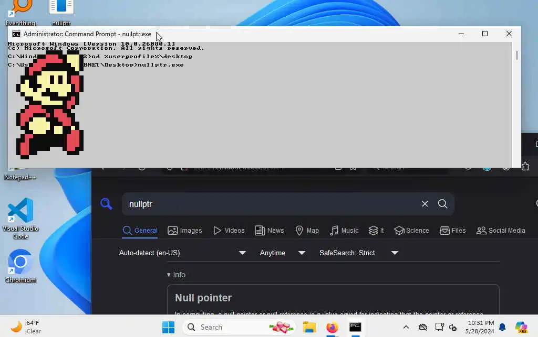Image resolution: width=538 pixels, height=337 pixels.
Task: Switch to Command Prompt taskbar icon
Action: [x=355, y=328]
